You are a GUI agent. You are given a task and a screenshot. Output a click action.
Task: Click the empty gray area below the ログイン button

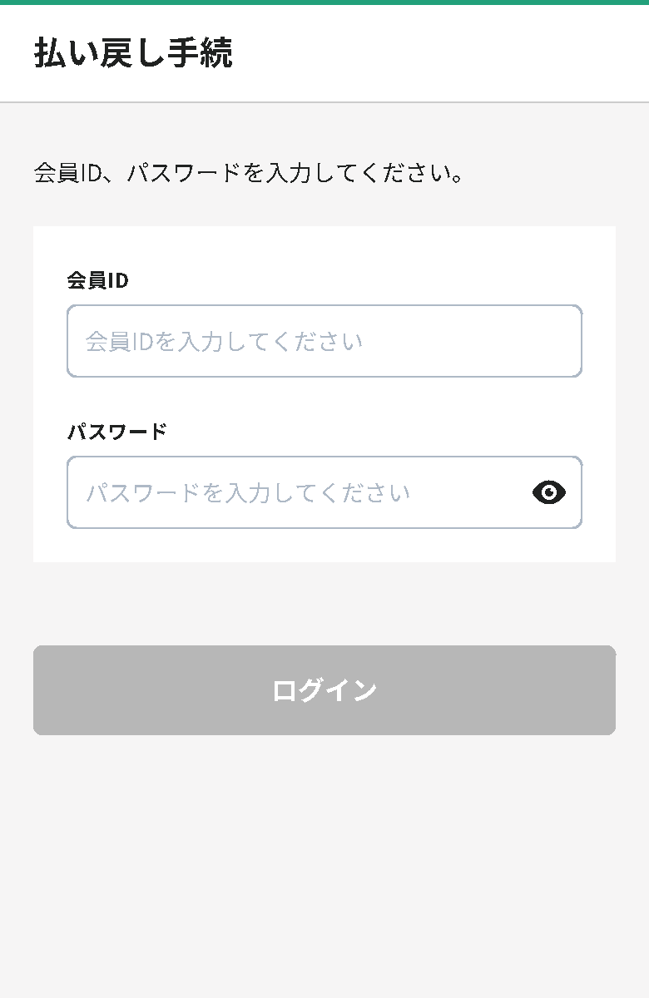(x=324, y=865)
